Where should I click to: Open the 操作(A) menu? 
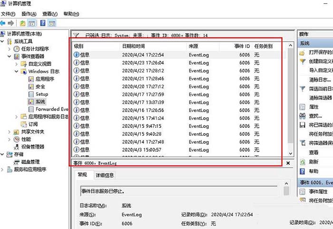(x=29, y=14)
